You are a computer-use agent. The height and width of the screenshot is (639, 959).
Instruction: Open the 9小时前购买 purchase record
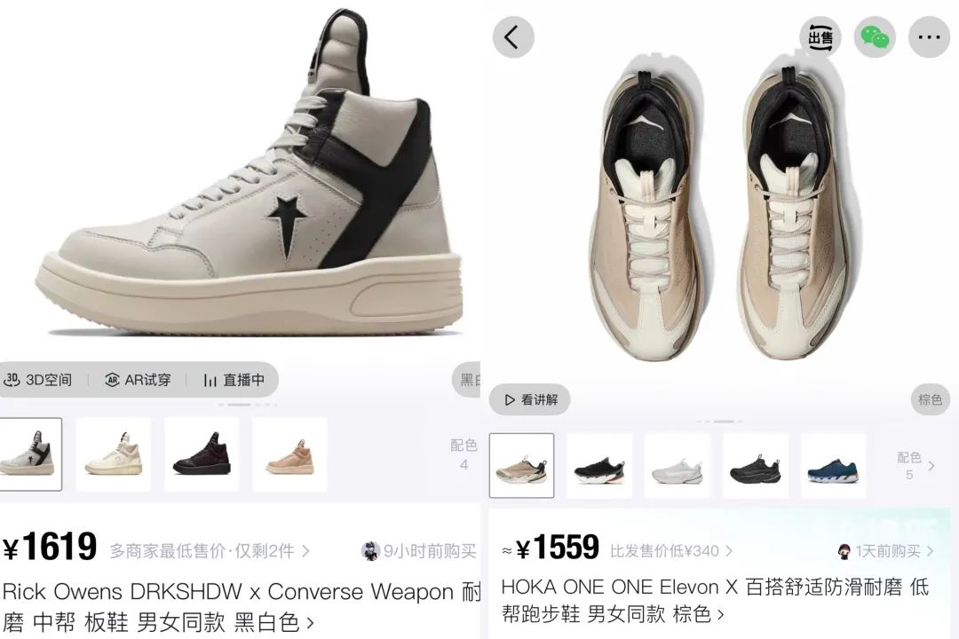tap(418, 551)
